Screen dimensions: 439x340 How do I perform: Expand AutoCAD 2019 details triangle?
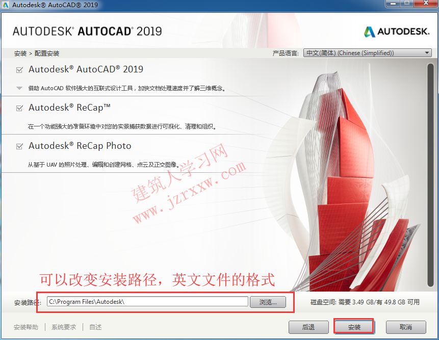19,88
